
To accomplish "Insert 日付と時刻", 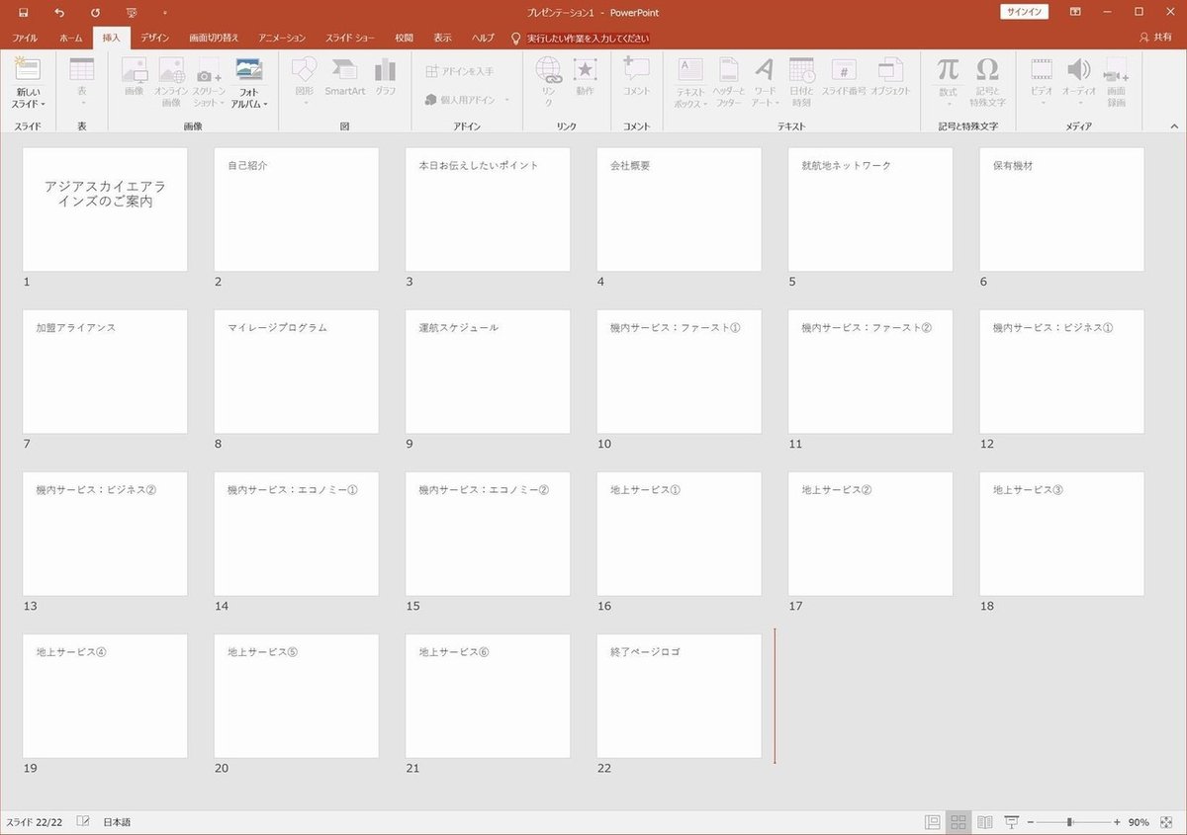I will point(801,83).
